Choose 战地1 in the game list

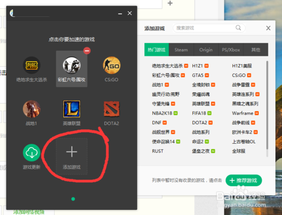157,85
